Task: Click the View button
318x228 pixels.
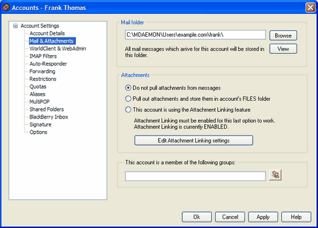Action: [x=283, y=49]
